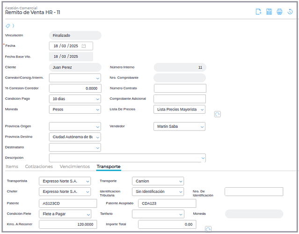The image size is (299, 234).
Task: Click the print icon
Action: pos(279,12)
